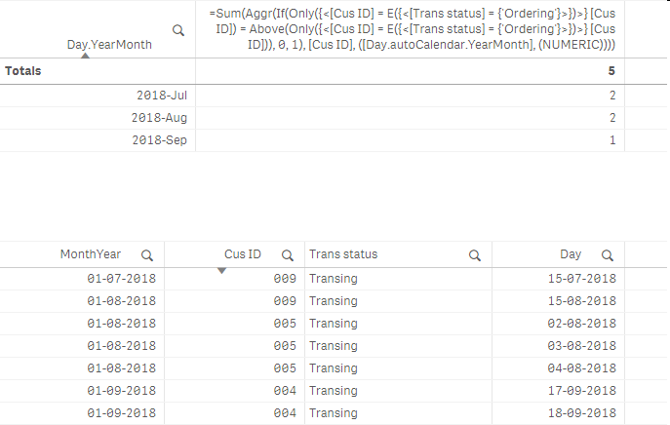Toggle sort arrow under Cus ID
Image resolution: width=670 pixels, height=425 pixels.
tap(221, 270)
